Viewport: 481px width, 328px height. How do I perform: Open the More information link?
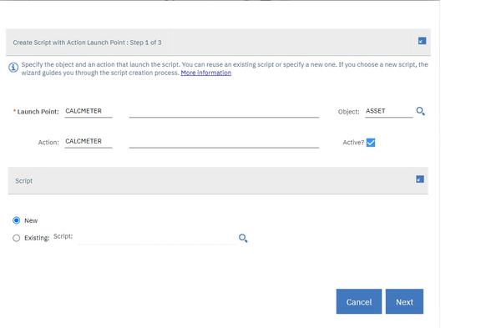click(x=205, y=73)
